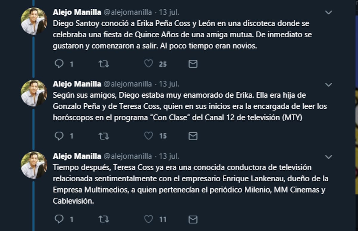358x231 pixels.
Task: Click @alejomanilla handle on the second tweet
Action: coord(128,84)
